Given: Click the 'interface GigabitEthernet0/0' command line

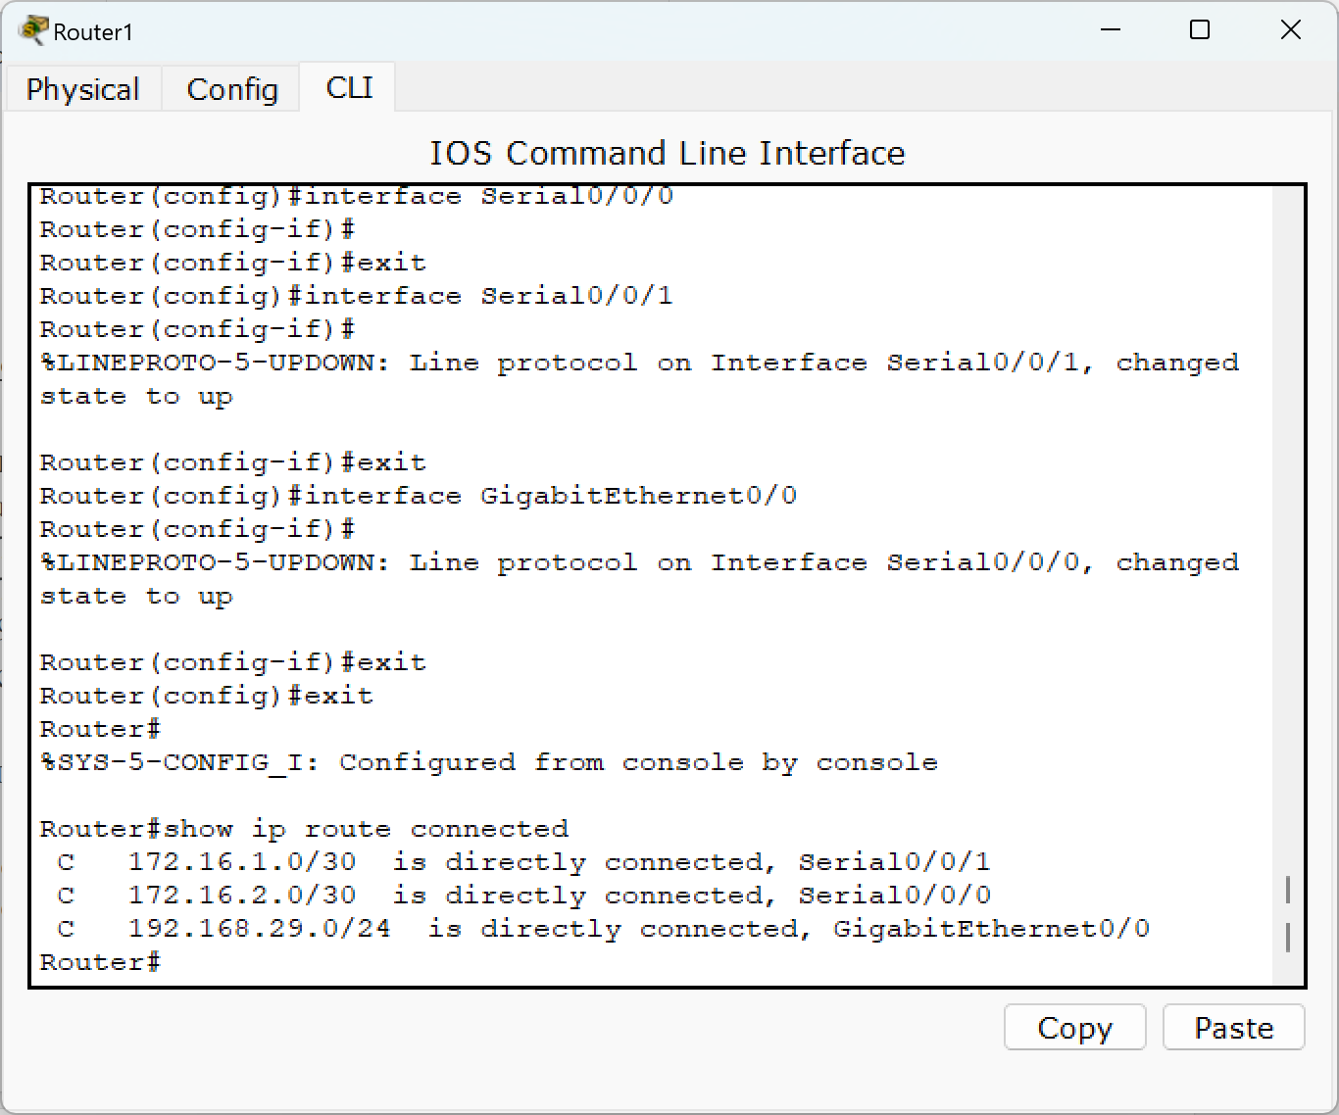Looking at the screenshot, I should click(419, 496).
